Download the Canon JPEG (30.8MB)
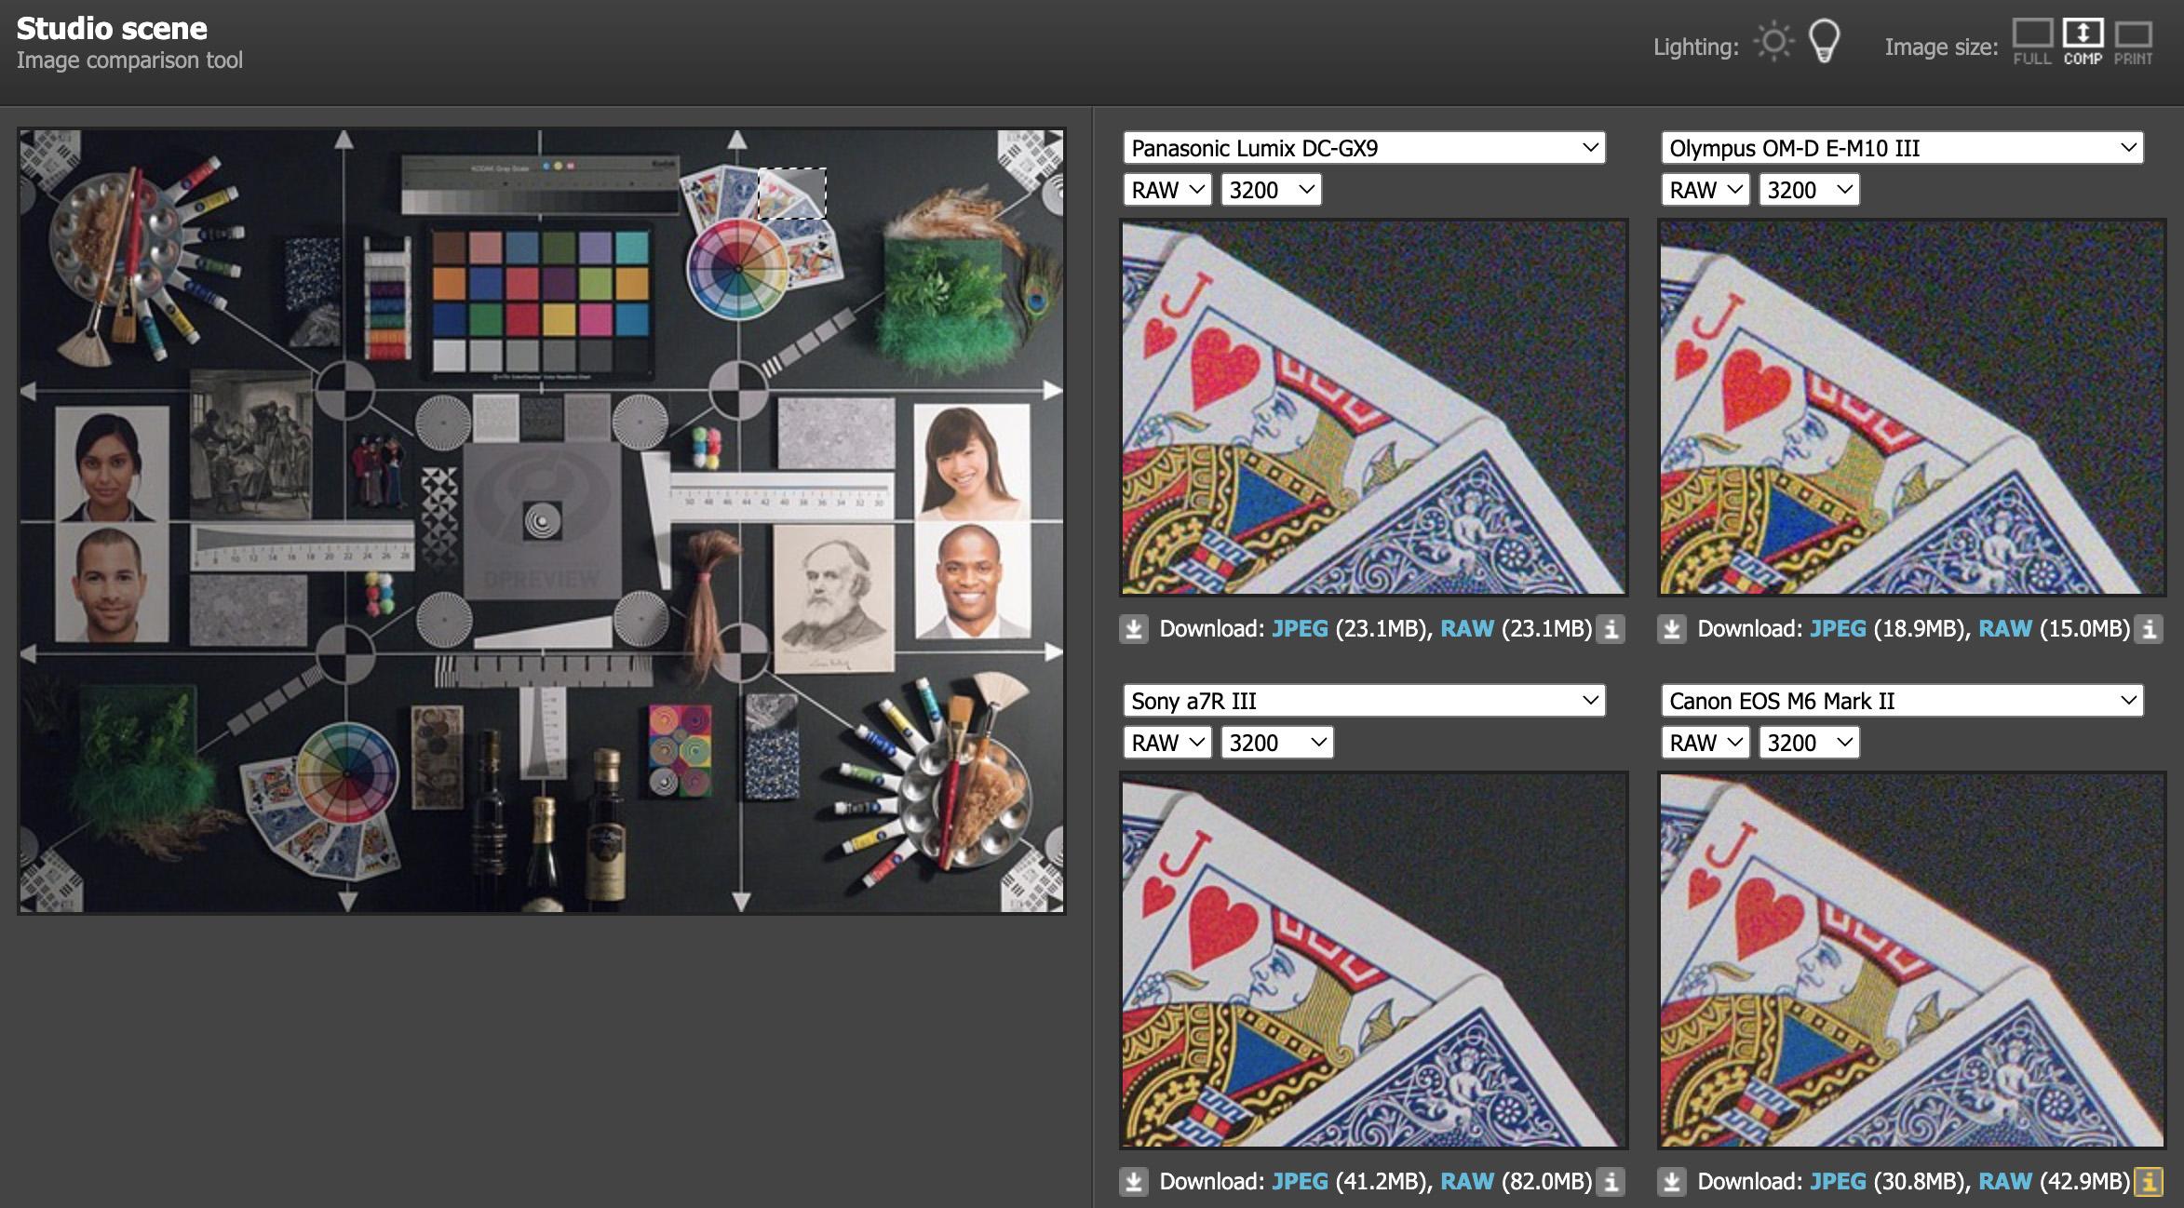2184x1208 pixels. tap(1838, 1182)
